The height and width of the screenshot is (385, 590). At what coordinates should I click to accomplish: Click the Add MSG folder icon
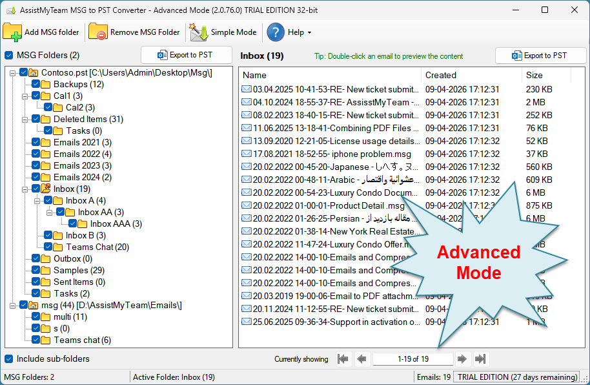(x=12, y=32)
